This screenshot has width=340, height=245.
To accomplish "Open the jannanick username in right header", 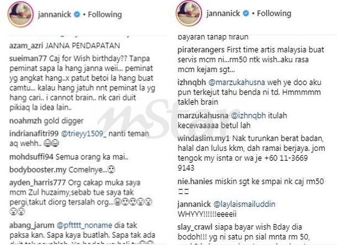I will [x=223, y=13].
